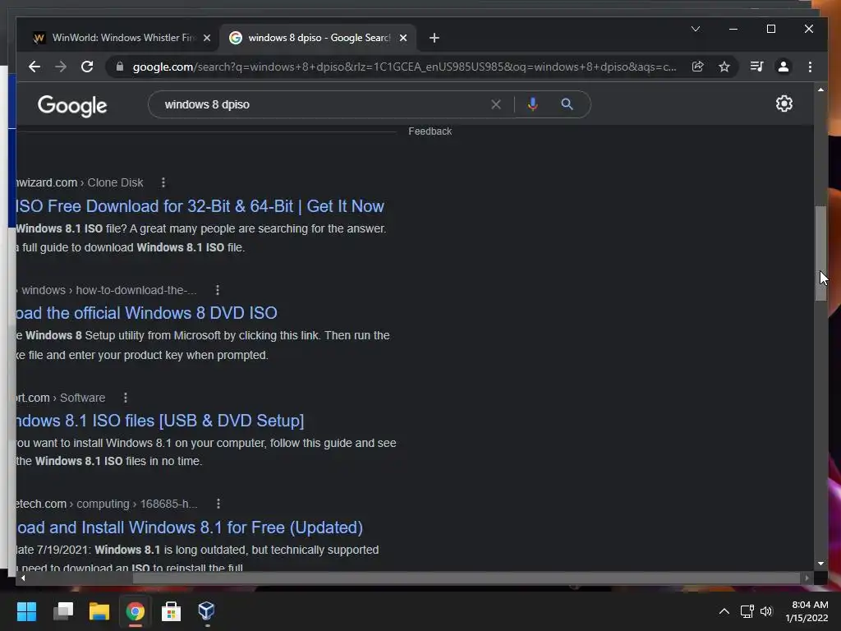This screenshot has height=631, width=841.
Task: View site info lock icon
Action: click(120, 67)
